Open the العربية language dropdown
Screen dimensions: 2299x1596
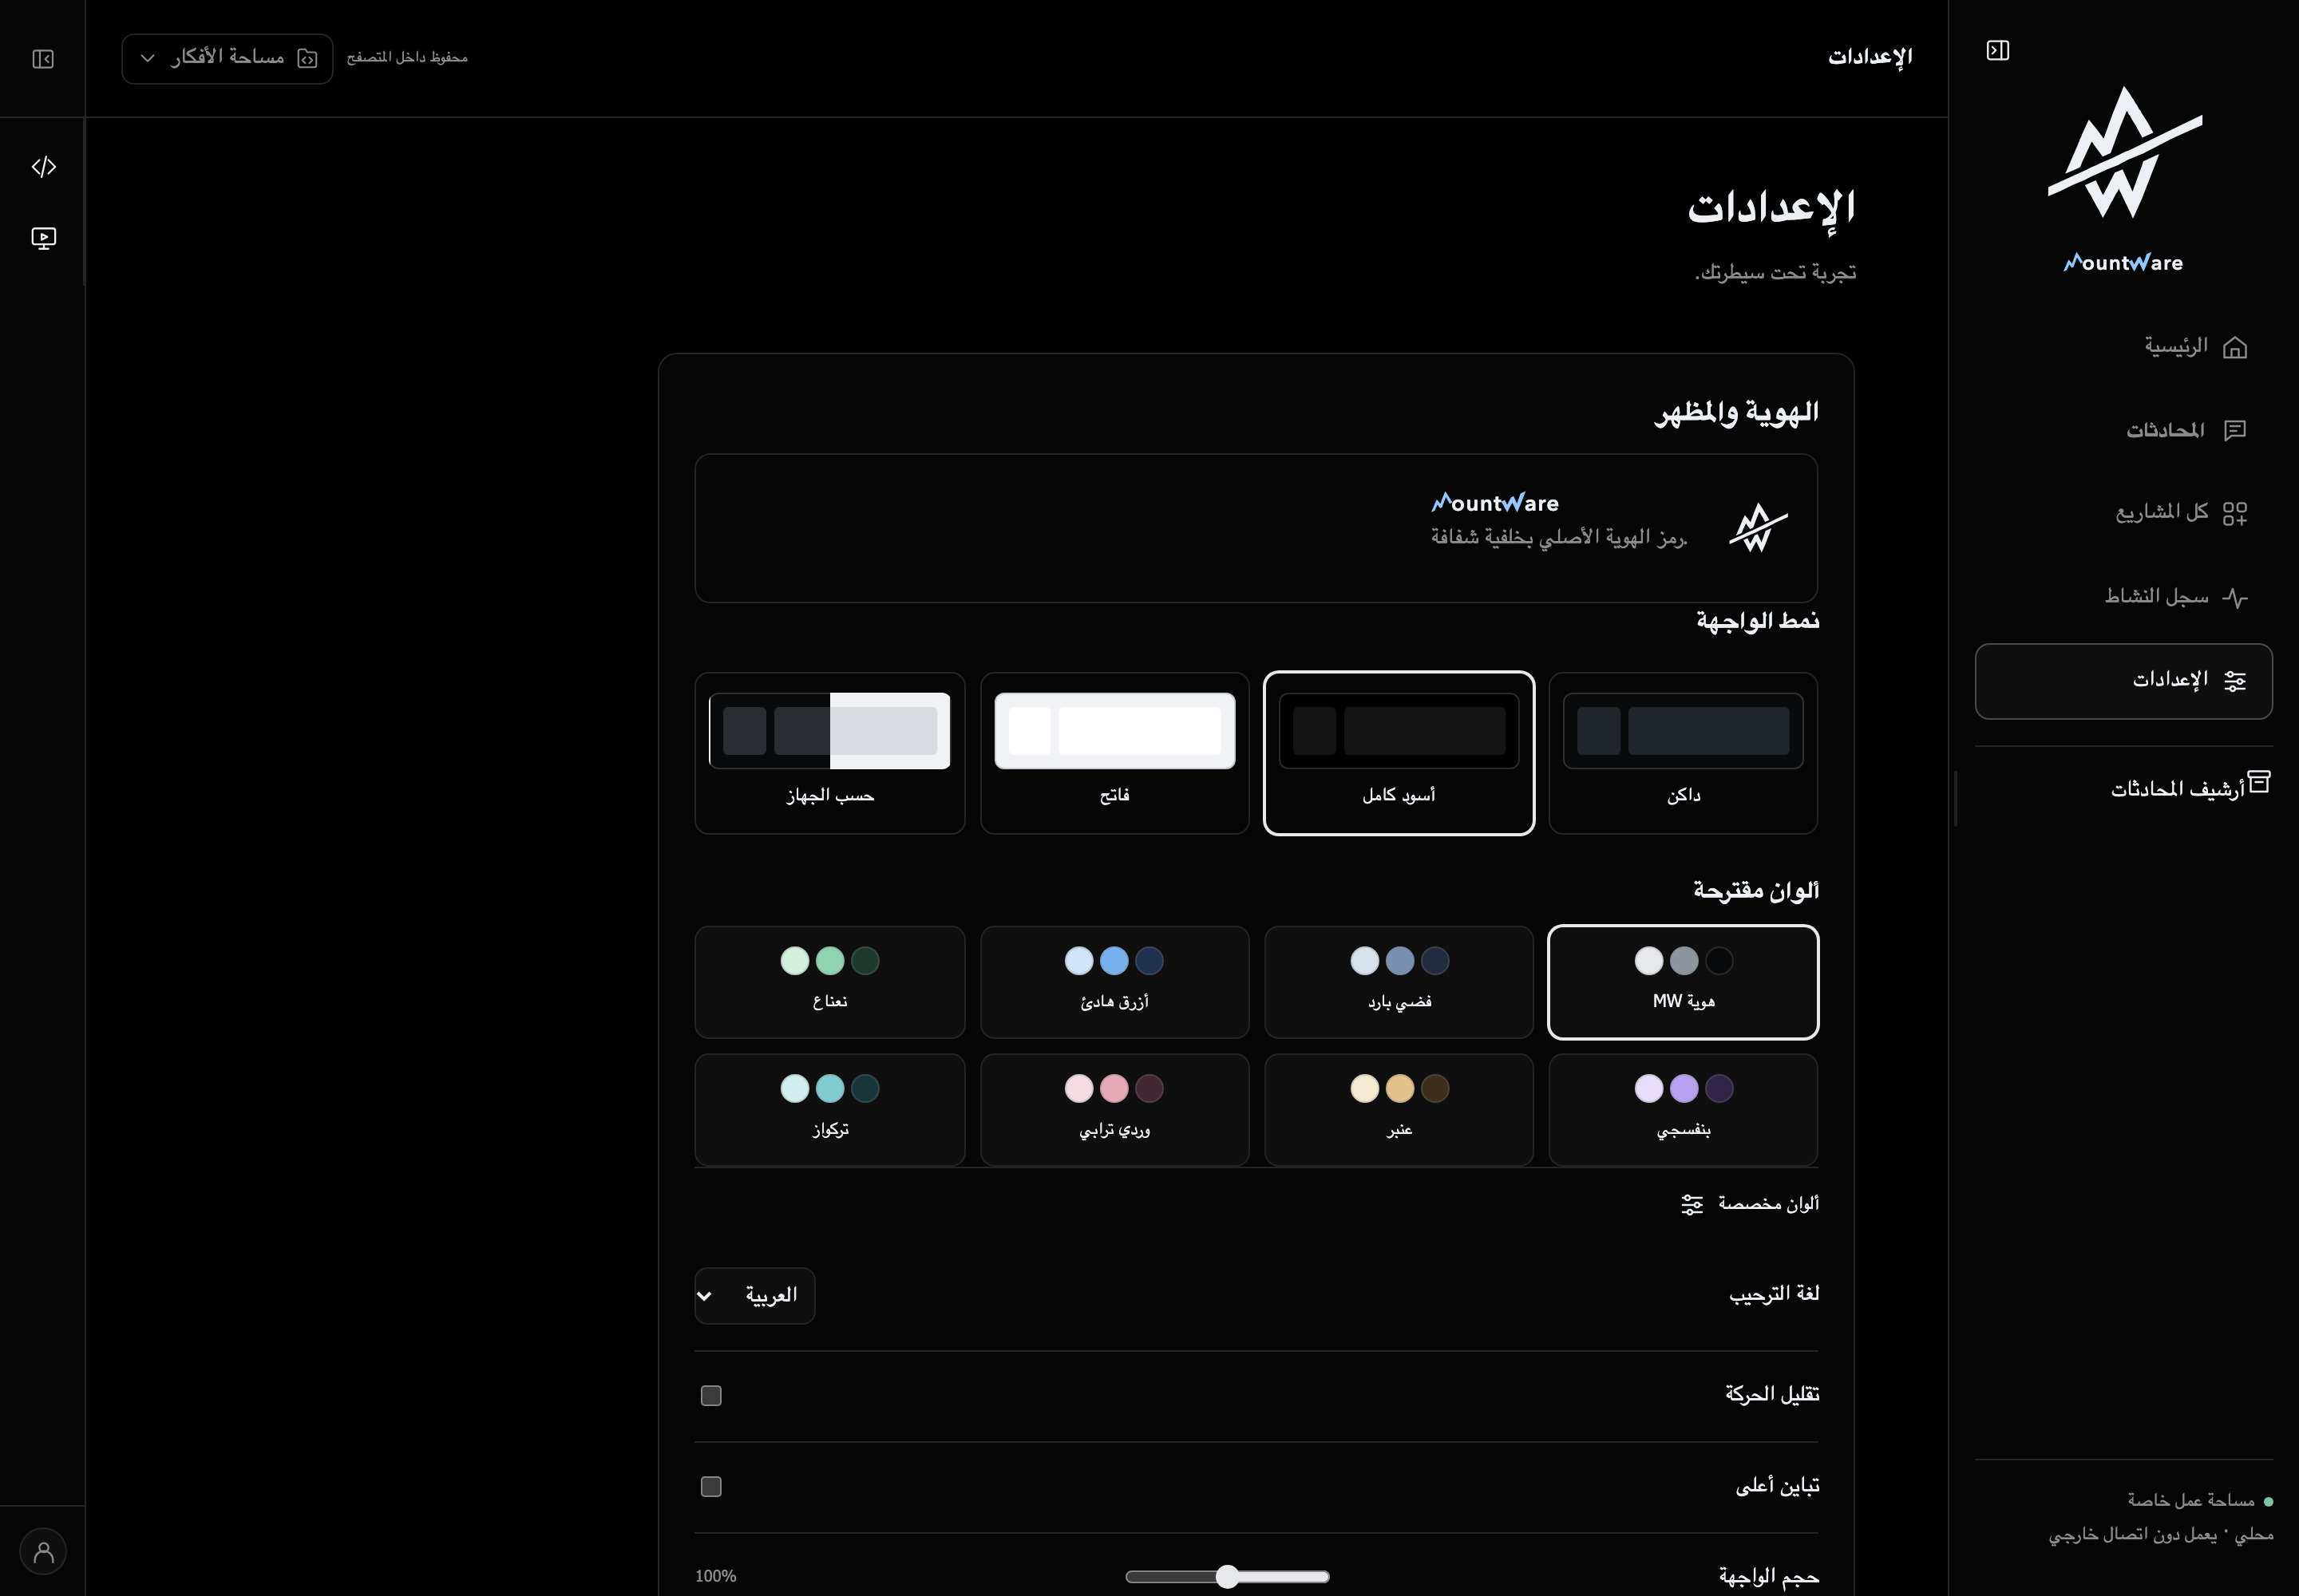pyautogui.click(x=754, y=1296)
